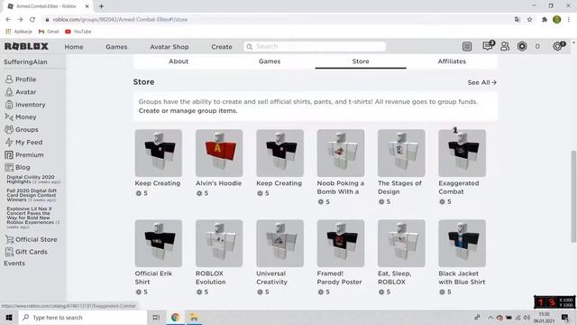Open the Framed! Parody Poster thumbnail

click(x=341, y=243)
